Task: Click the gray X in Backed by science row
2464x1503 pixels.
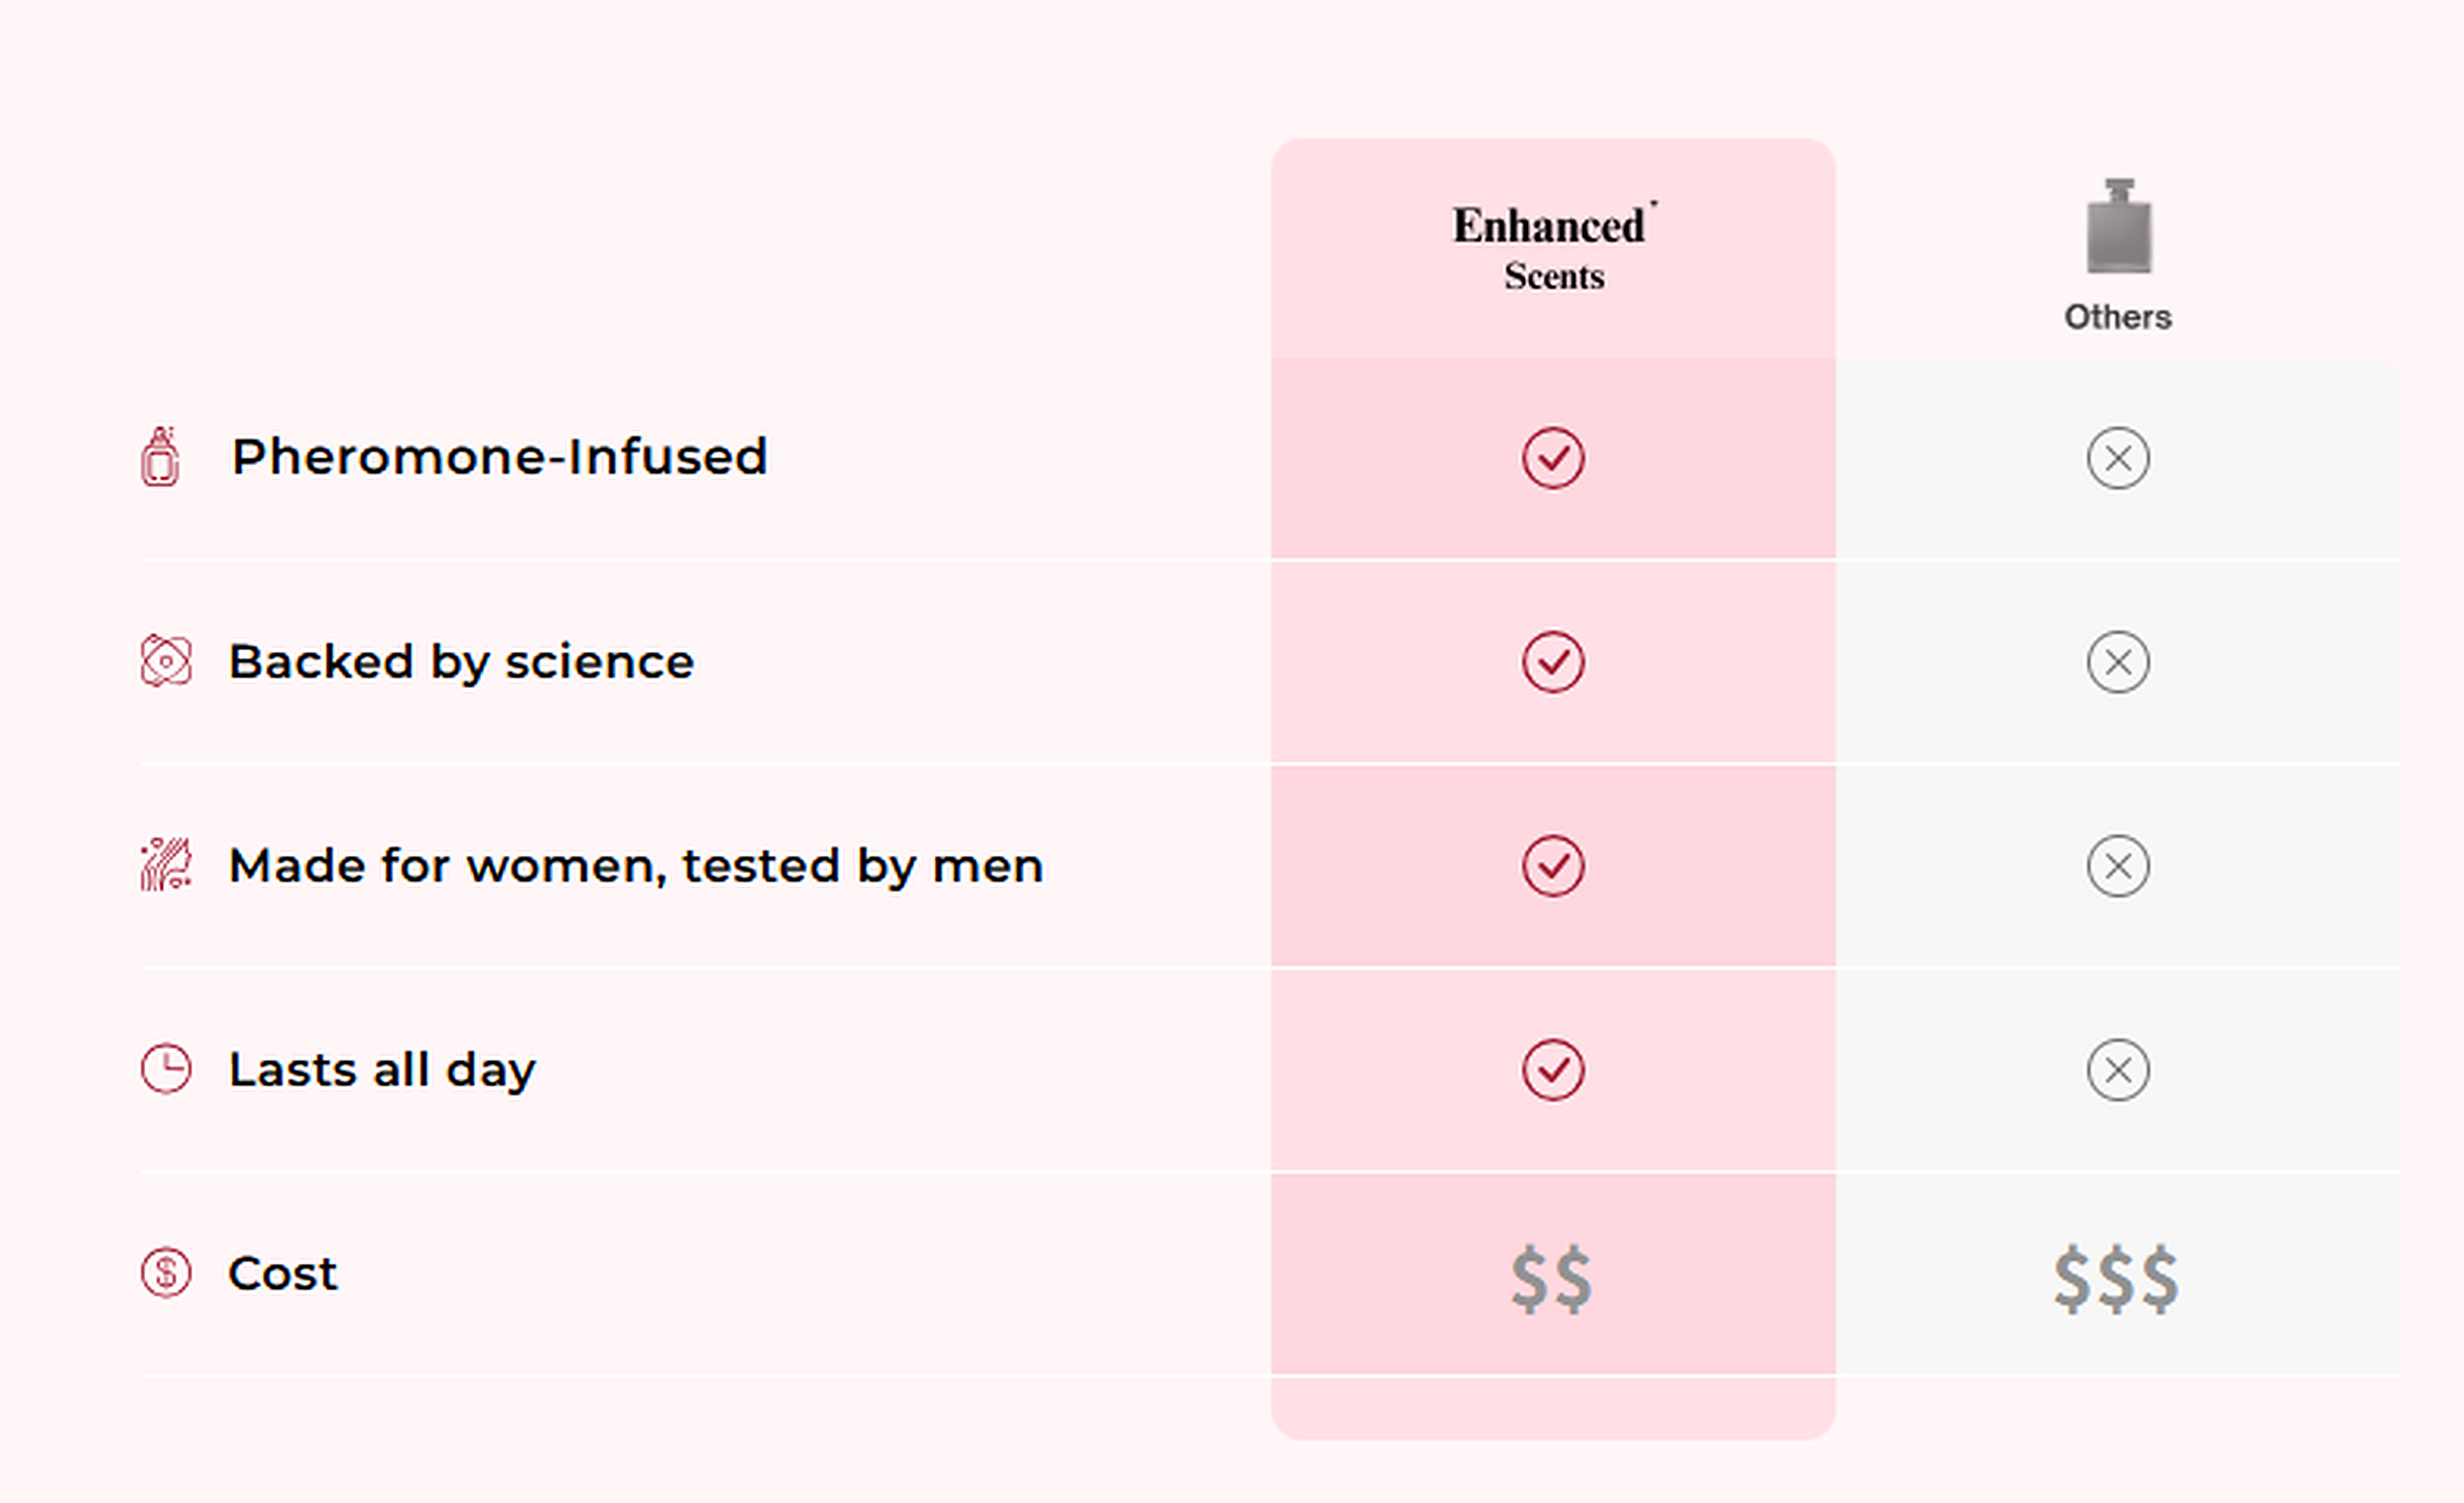Action: (2117, 663)
